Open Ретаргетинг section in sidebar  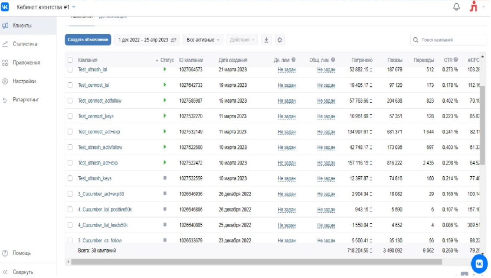(28, 100)
